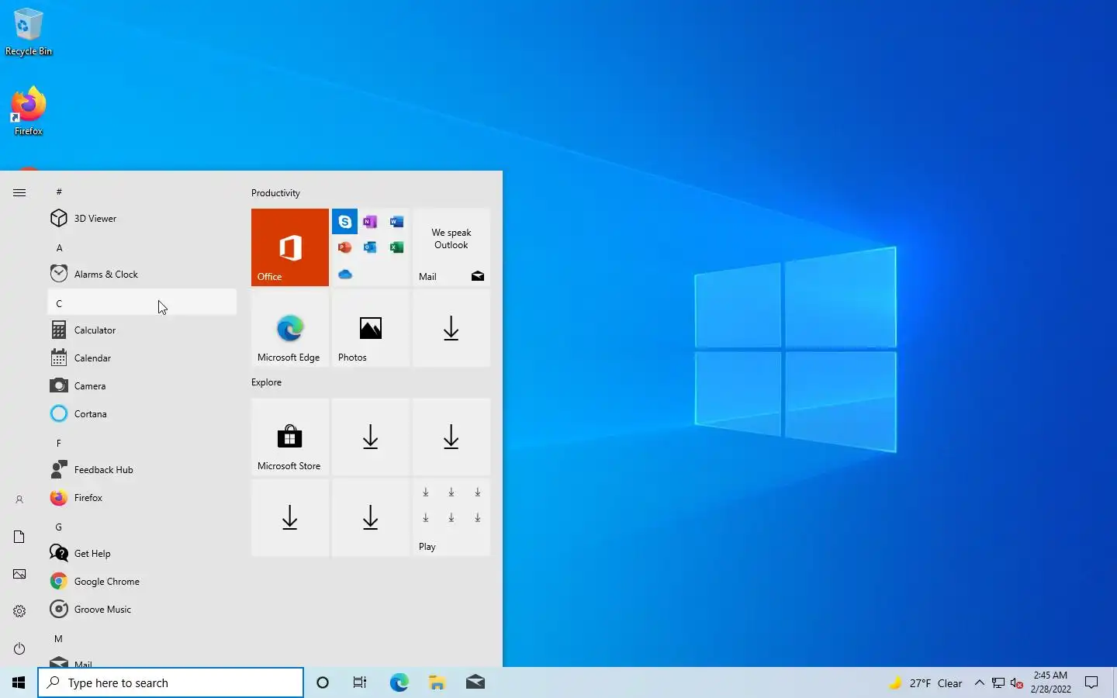
Task: Click the F letter header
Action: click(142, 443)
